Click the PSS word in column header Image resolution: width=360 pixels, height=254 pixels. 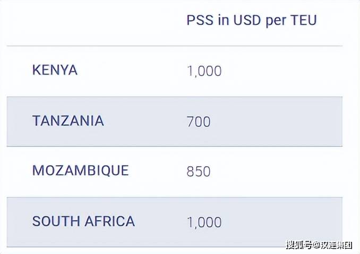pyautogui.click(x=200, y=20)
